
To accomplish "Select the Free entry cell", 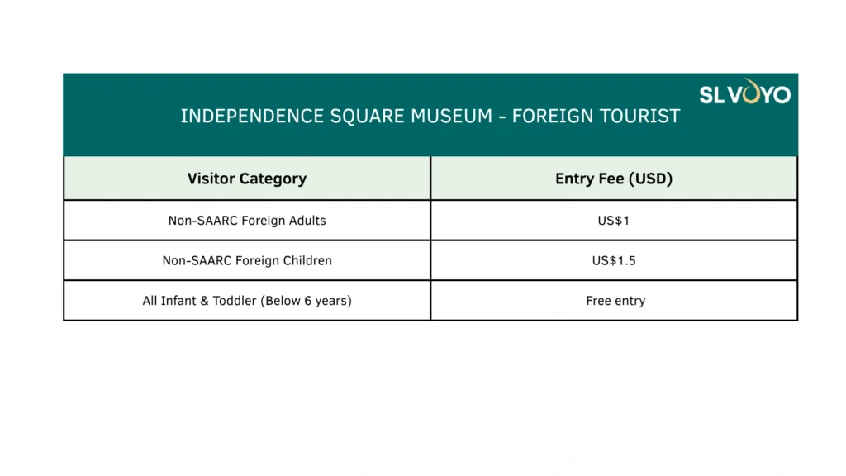I will [x=614, y=301].
